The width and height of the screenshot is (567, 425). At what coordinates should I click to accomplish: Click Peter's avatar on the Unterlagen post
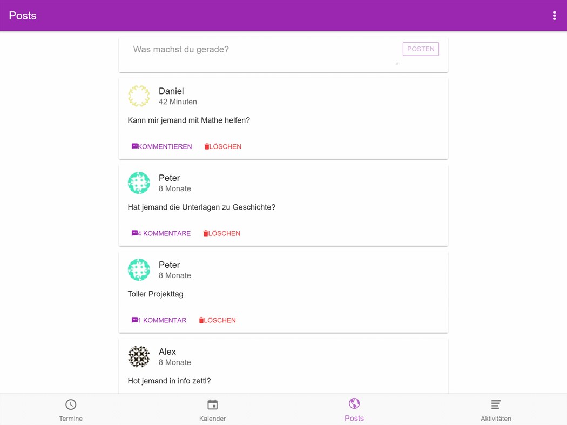click(x=139, y=183)
